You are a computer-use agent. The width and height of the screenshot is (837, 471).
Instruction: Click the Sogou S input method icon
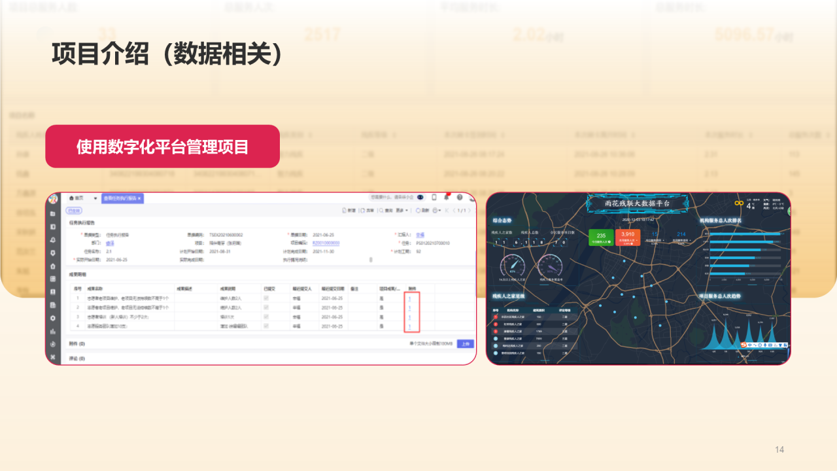point(743,345)
